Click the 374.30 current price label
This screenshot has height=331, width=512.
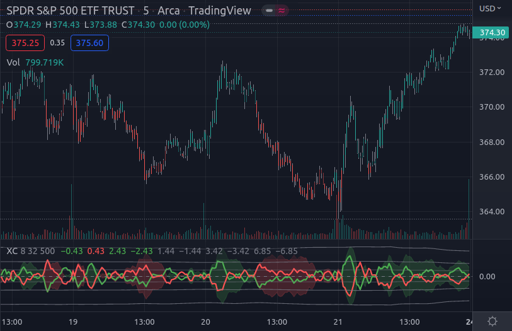(491, 32)
